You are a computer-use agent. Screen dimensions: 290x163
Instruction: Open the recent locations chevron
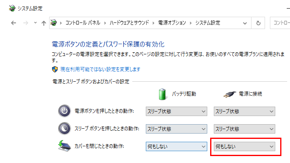(x=35, y=23)
